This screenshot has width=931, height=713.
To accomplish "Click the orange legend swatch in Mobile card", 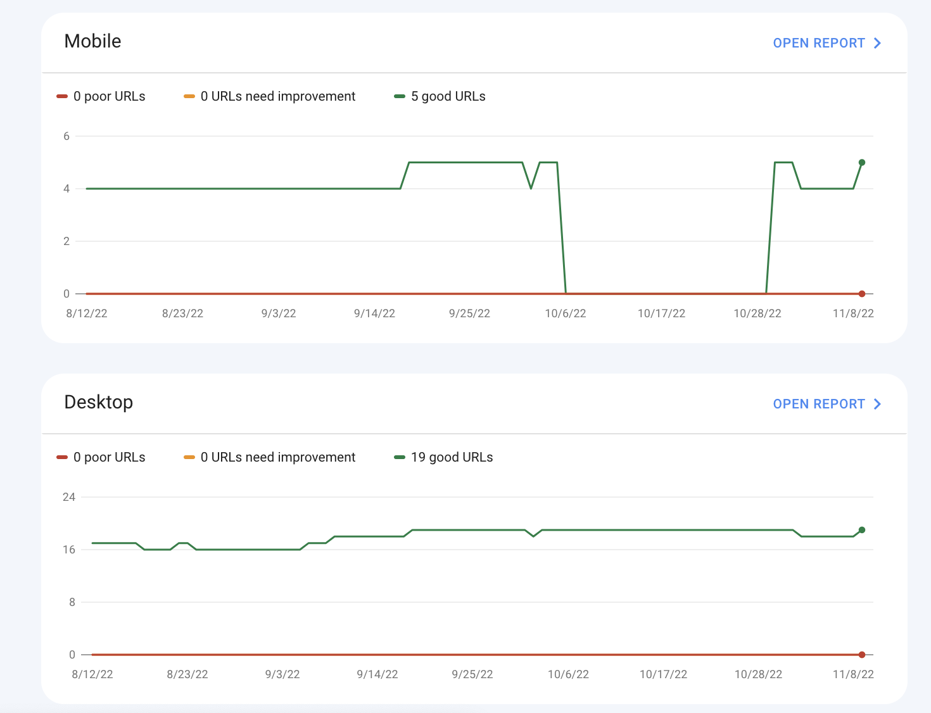I will coord(189,96).
